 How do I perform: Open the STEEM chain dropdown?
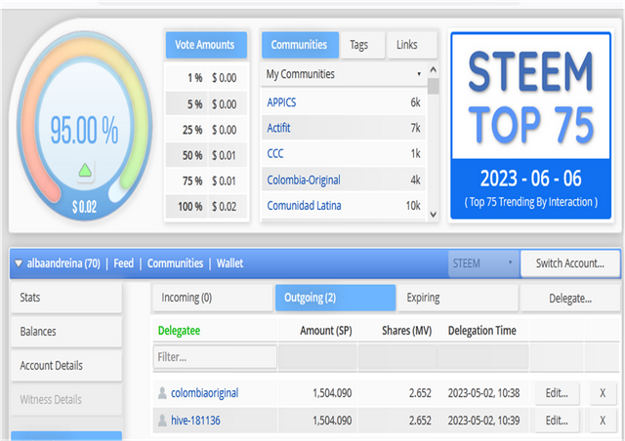[x=483, y=263]
